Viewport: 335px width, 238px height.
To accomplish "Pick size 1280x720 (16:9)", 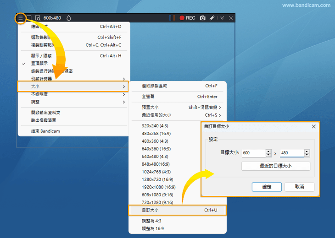I will coord(157,179).
